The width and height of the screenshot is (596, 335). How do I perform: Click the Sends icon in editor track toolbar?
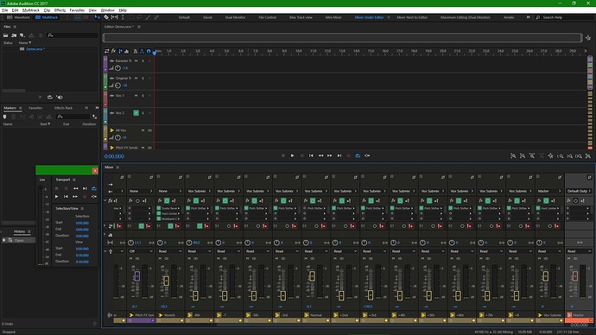coord(120,51)
